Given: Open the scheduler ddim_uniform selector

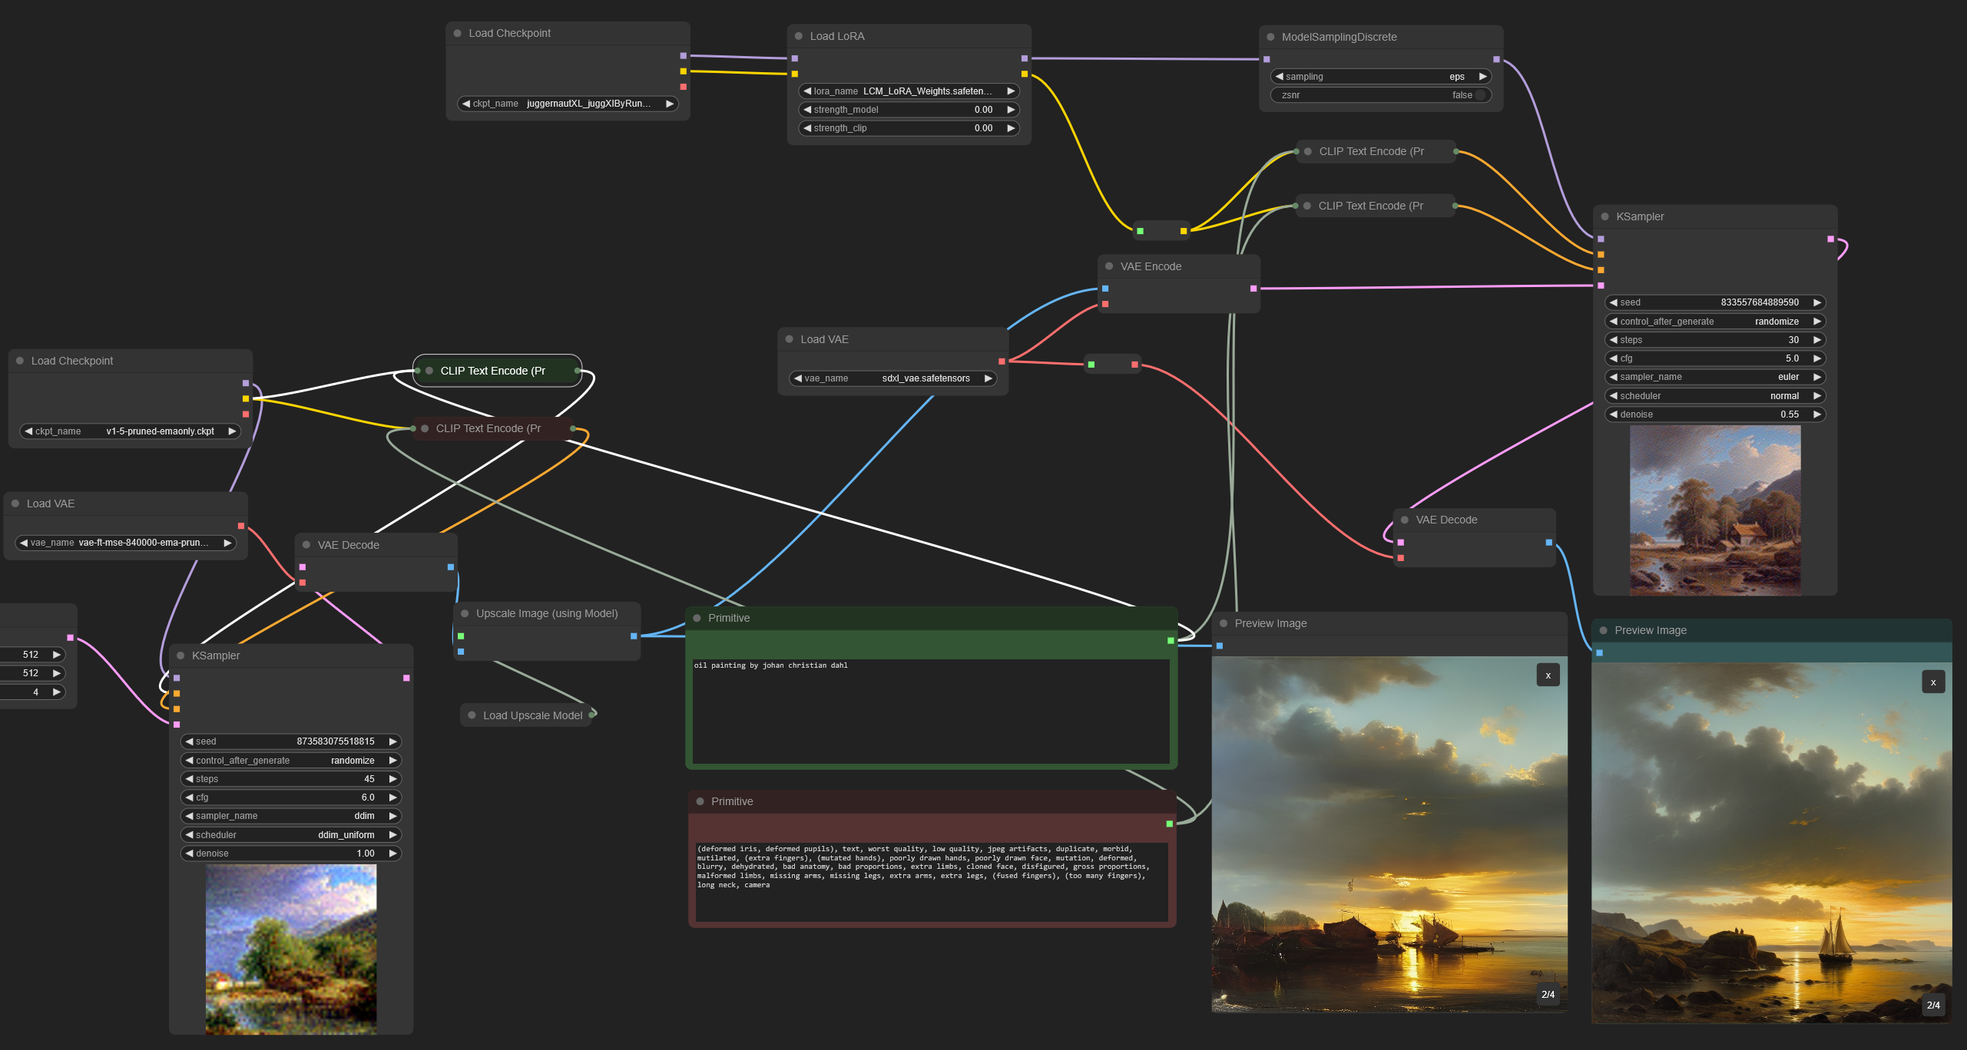Looking at the screenshot, I should tap(291, 835).
